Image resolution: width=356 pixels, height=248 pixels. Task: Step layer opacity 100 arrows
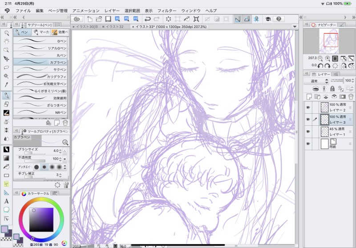(352, 80)
